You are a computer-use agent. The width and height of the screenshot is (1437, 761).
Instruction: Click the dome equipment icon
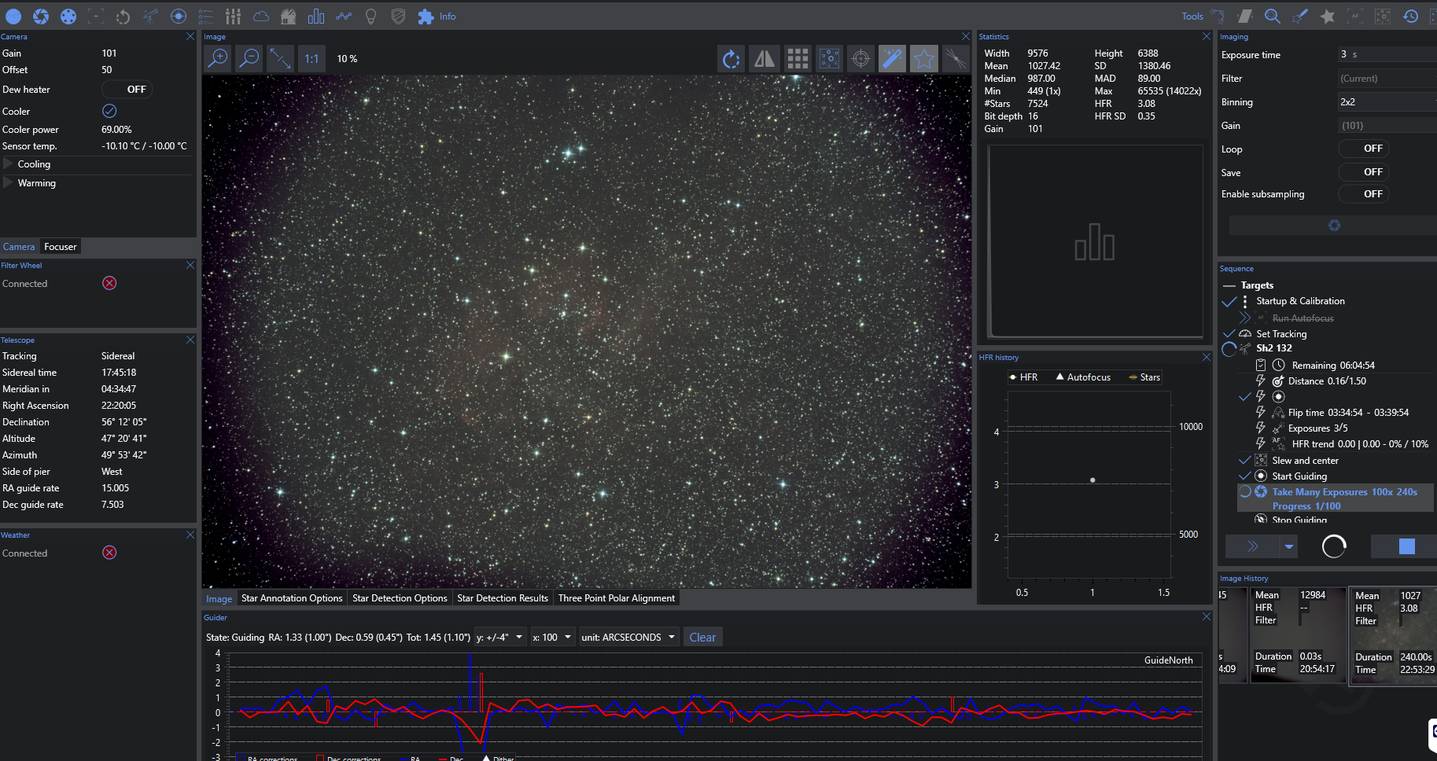[288, 17]
